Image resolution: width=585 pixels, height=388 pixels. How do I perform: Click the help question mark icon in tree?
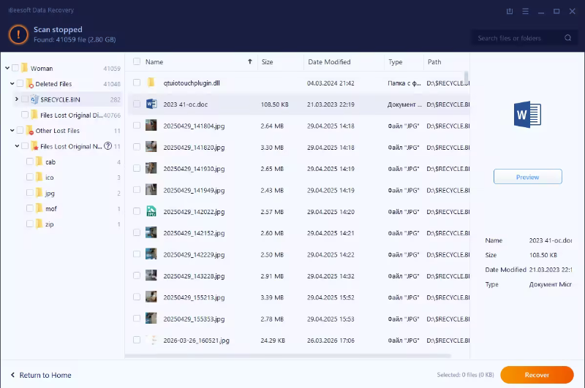(107, 146)
